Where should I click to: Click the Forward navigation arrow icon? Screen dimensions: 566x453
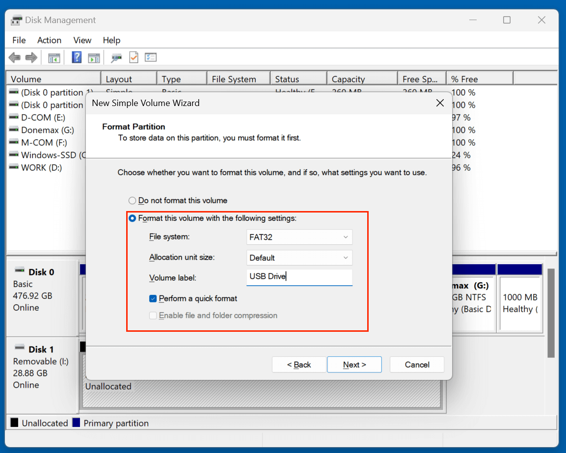tap(31, 57)
